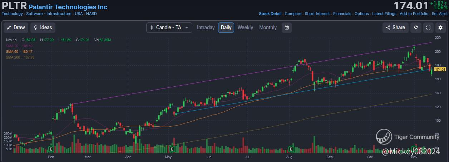Viewport: 449px width, 162px height.
Task: Enter fullscreen chart mode
Action: click(428, 27)
